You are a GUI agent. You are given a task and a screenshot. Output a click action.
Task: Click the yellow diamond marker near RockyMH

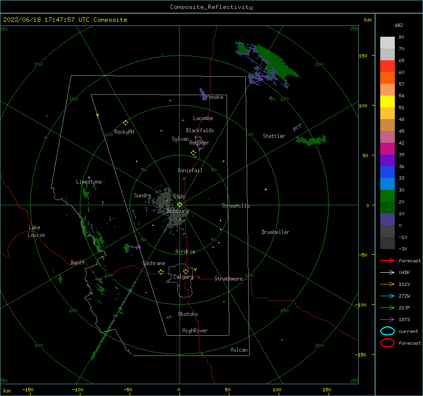pyautogui.click(x=125, y=123)
